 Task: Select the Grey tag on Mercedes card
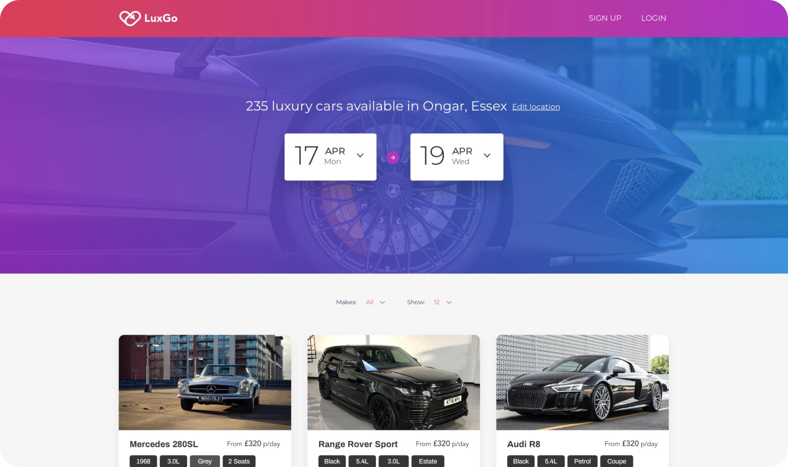pyautogui.click(x=205, y=461)
